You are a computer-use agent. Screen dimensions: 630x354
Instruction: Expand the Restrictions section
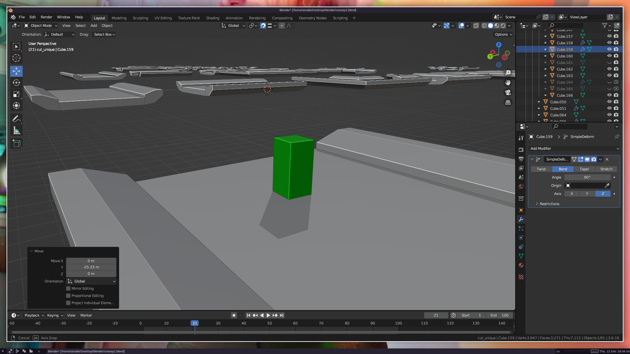point(549,204)
